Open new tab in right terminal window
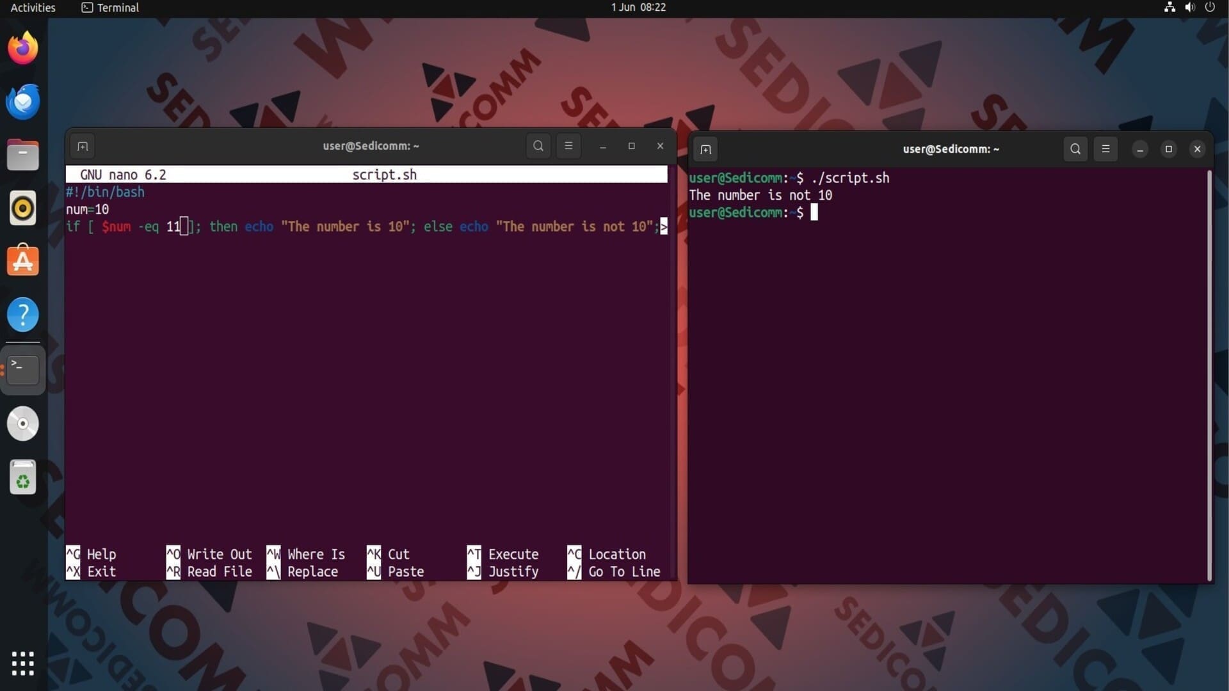Image resolution: width=1229 pixels, height=691 pixels. (705, 149)
